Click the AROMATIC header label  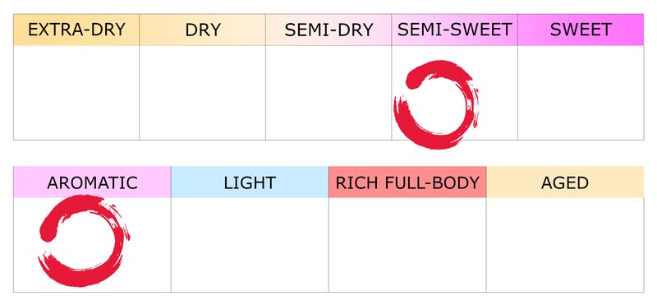[x=92, y=182]
